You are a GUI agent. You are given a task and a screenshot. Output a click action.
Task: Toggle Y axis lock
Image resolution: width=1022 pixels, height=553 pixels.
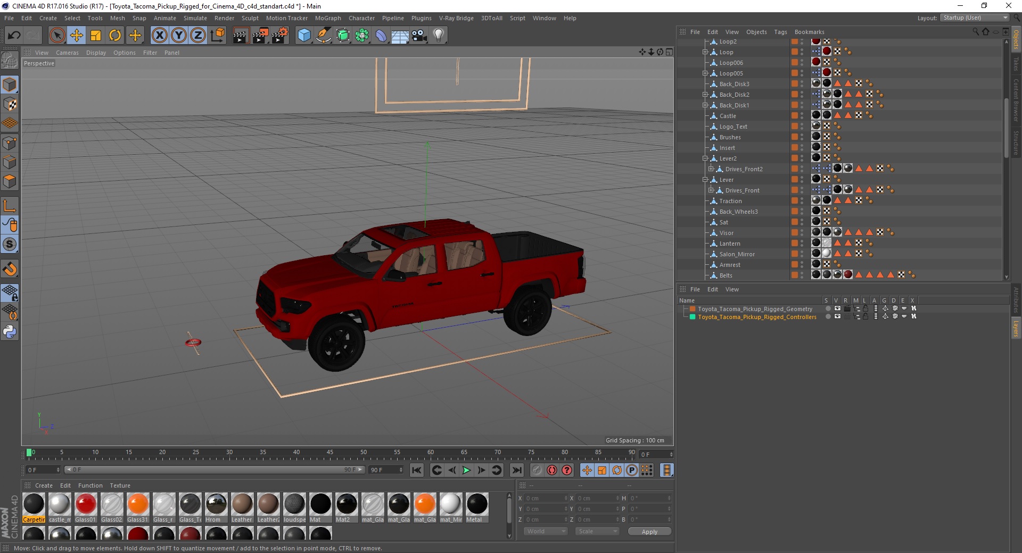click(x=179, y=36)
